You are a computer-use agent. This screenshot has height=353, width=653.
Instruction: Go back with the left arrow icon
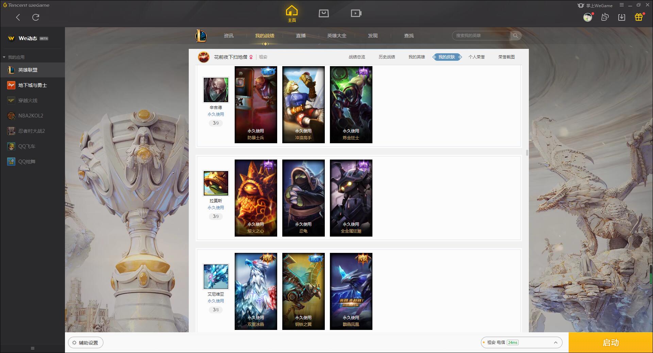(18, 17)
